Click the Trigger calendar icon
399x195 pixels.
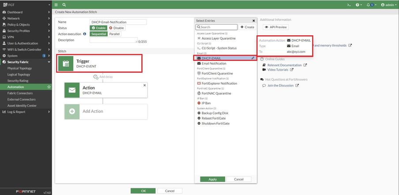pos(66,63)
